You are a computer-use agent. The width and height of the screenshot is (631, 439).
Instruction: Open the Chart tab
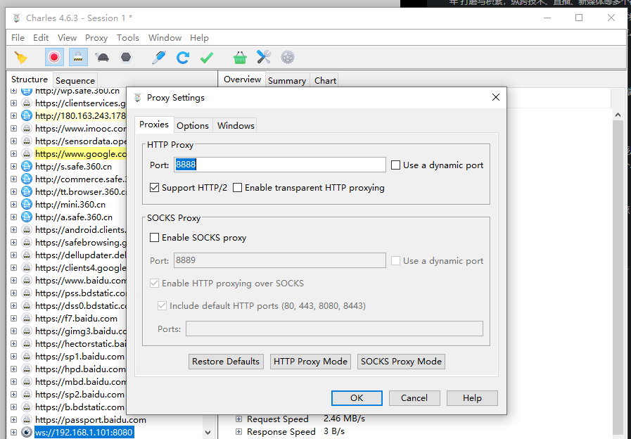pos(325,81)
